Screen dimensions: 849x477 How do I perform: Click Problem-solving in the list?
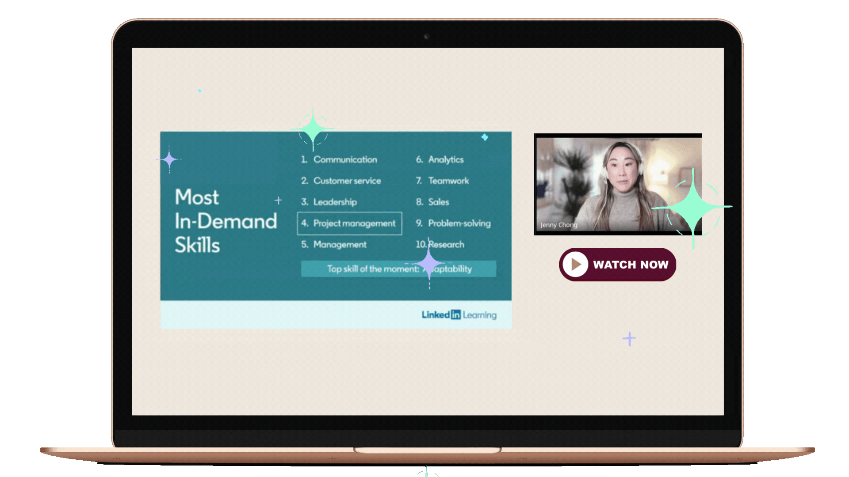[459, 223]
